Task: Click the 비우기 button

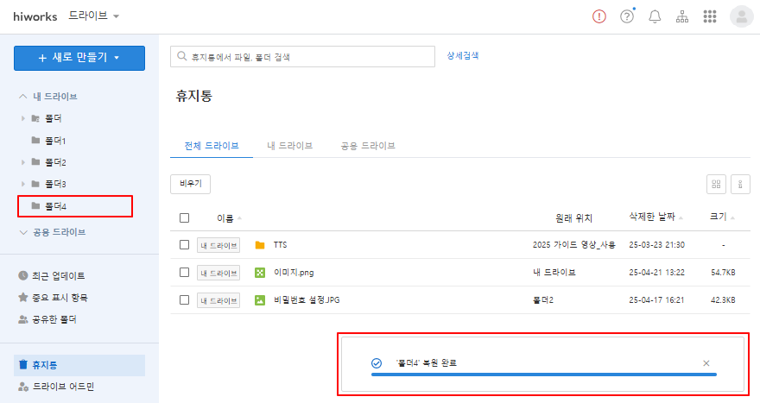Action: click(x=191, y=184)
